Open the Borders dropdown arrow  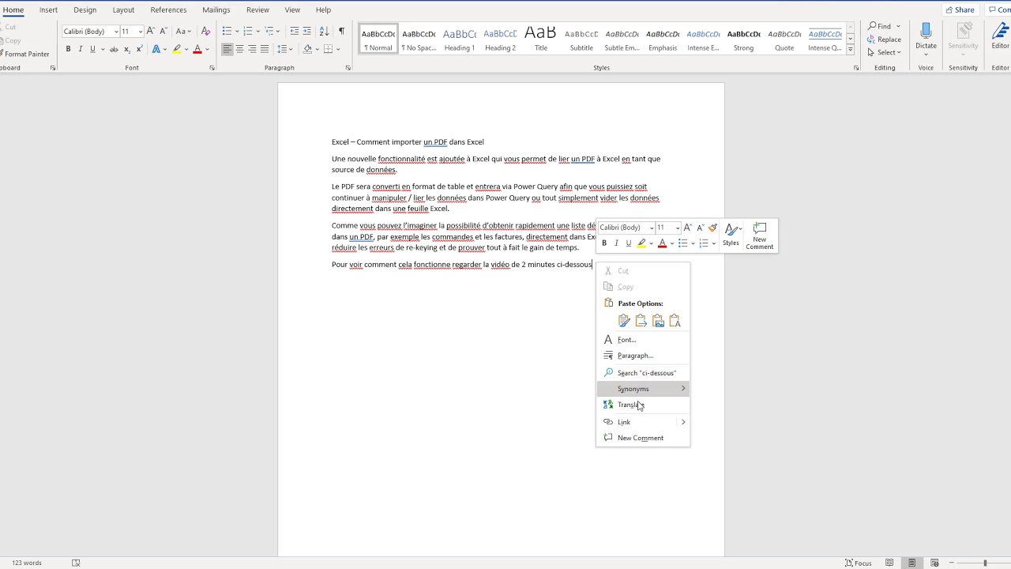(338, 49)
